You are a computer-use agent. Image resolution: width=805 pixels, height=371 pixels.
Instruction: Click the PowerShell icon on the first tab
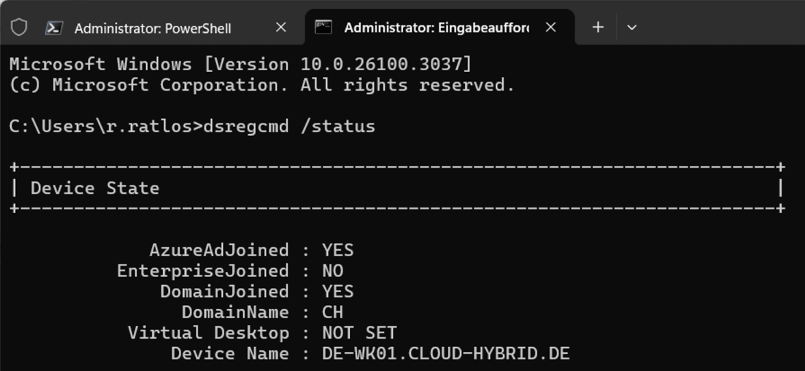click(x=54, y=27)
